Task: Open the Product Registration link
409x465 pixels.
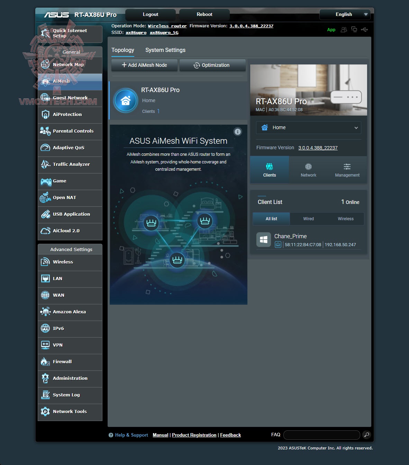Action: (x=194, y=435)
